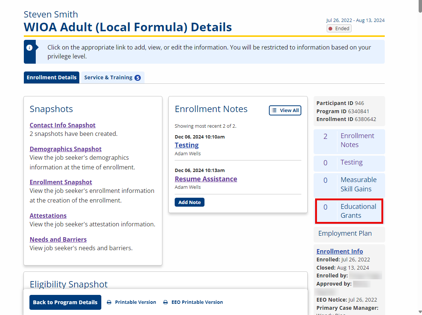422x315 pixels.
Task: Click the red Ended status dot
Action: coord(330,29)
